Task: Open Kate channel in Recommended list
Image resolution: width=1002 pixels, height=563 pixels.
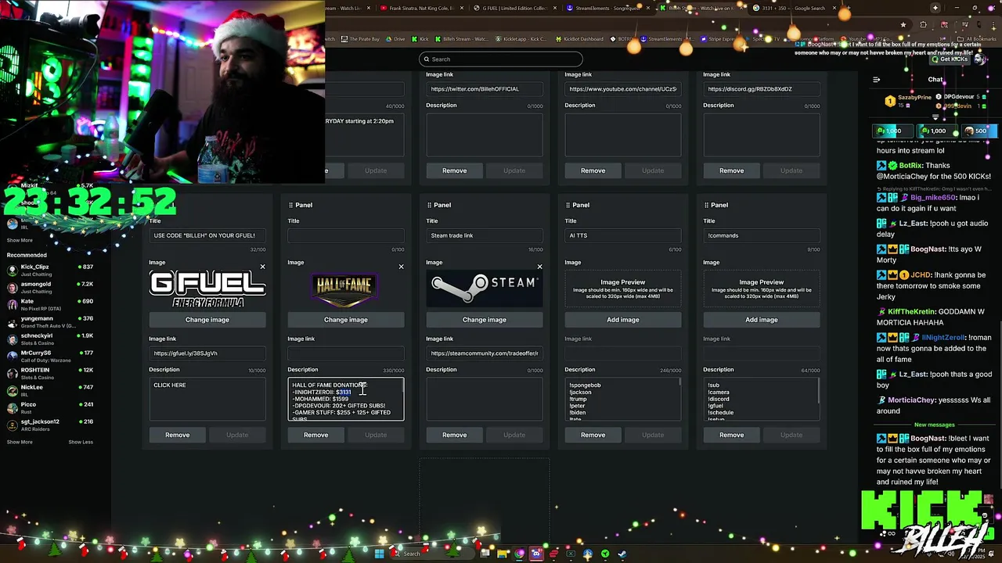Action: (x=49, y=305)
